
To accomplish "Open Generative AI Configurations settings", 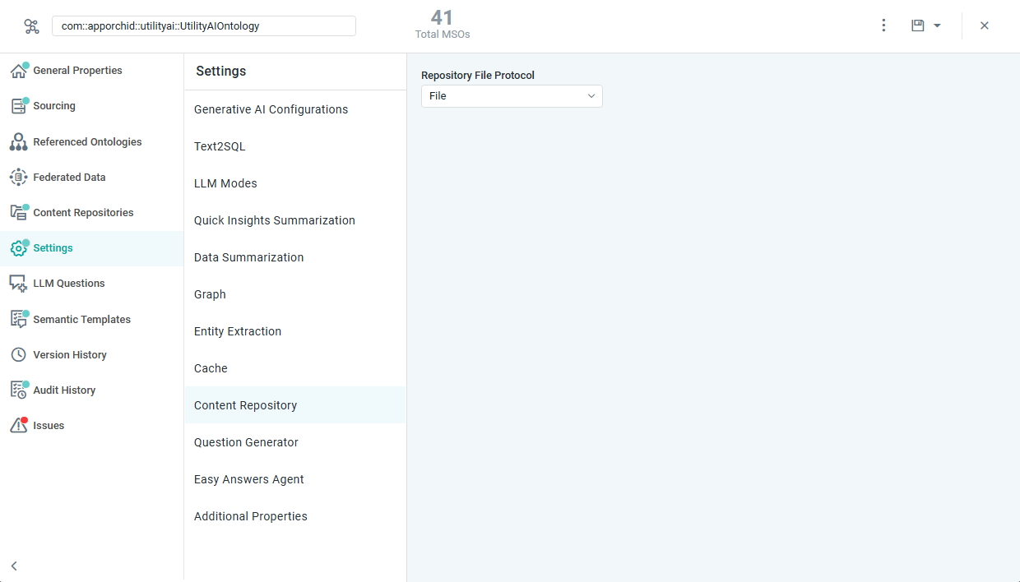I will [295, 109].
